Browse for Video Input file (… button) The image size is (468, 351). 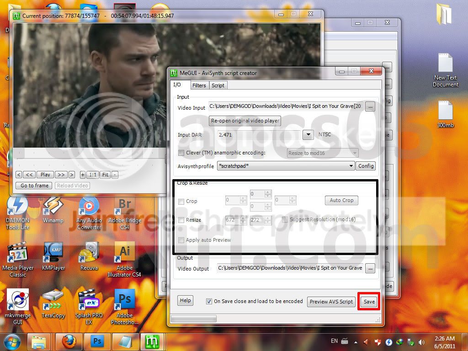tap(370, 106)
